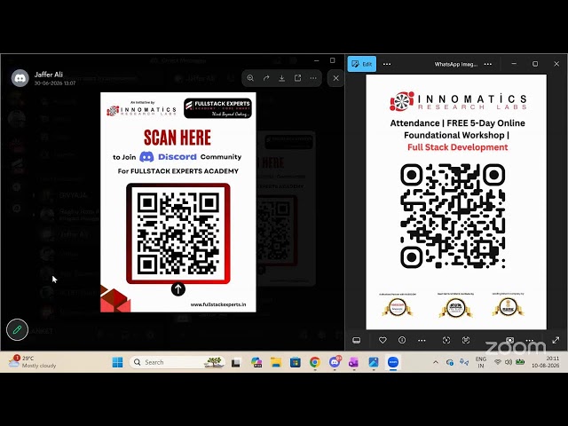Open image in browser from Discord viewer

point(298,78)
